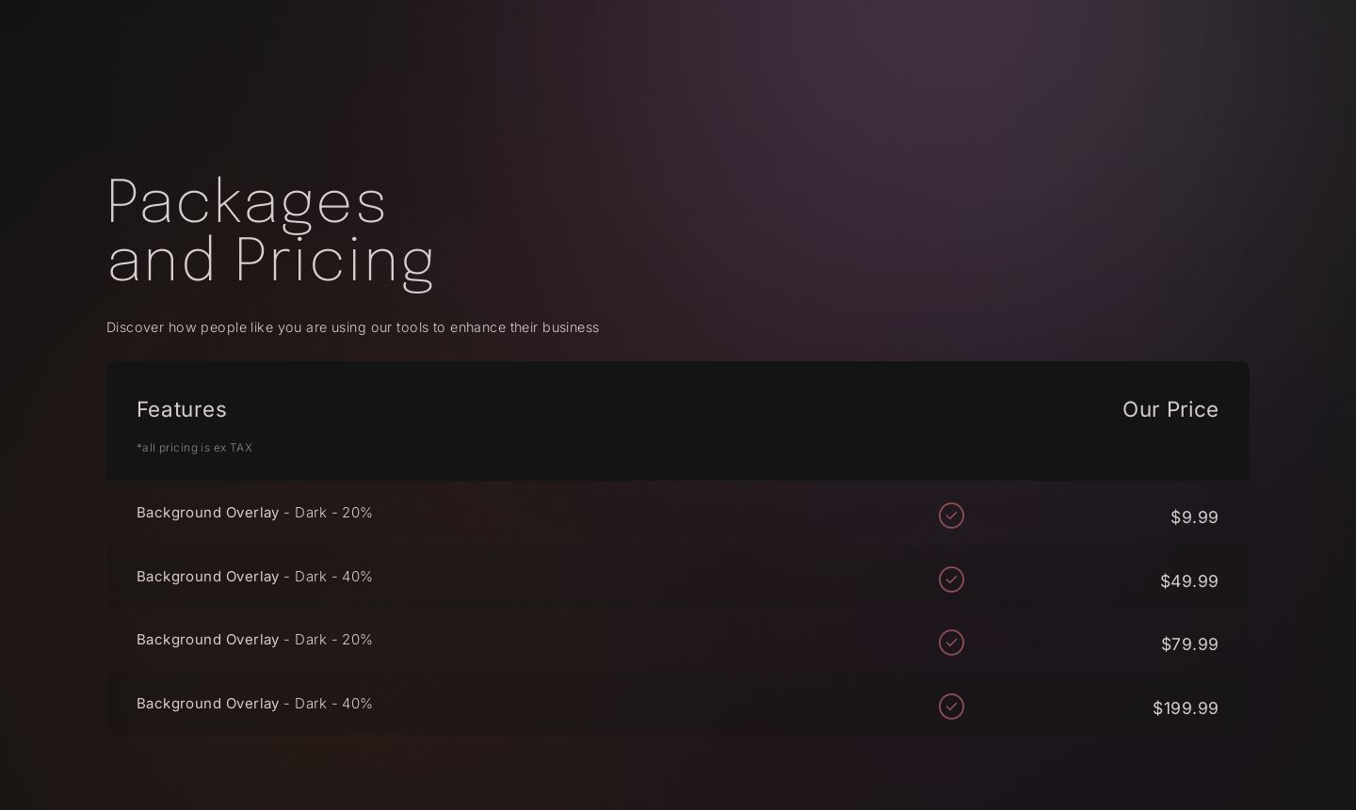Click the Features column header
The image size is (1356, 810).
(x=182, y=409)
